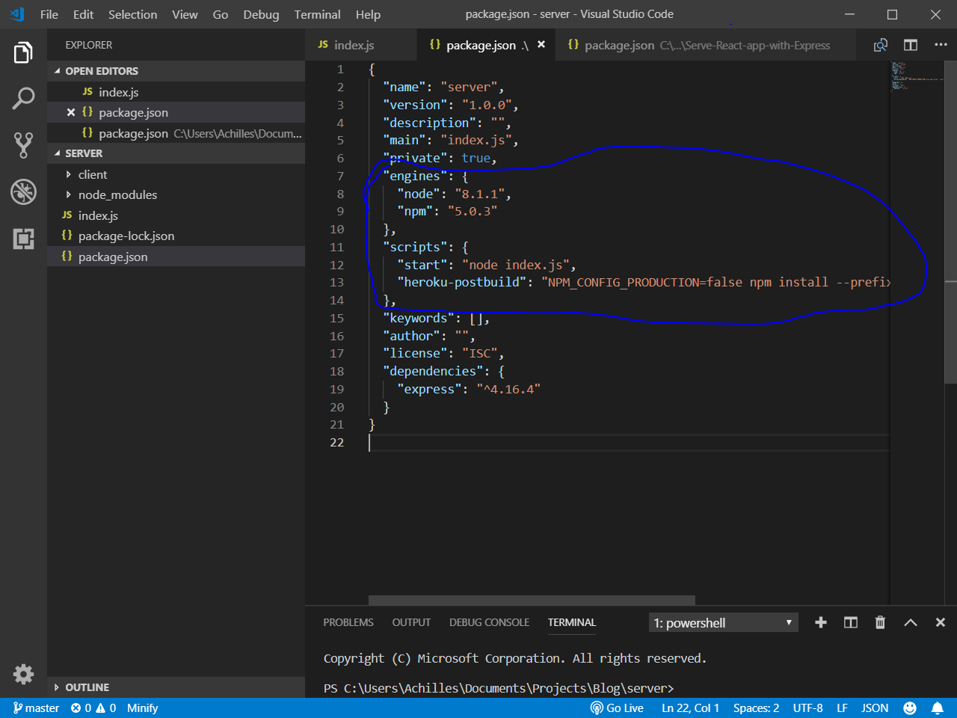Viewport: 957px width, 718px height.
Task: Switch to the index.js editor tab
Action: click(361, 45)
